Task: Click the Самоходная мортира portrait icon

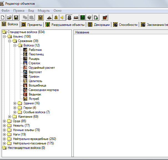Action: 25,90
